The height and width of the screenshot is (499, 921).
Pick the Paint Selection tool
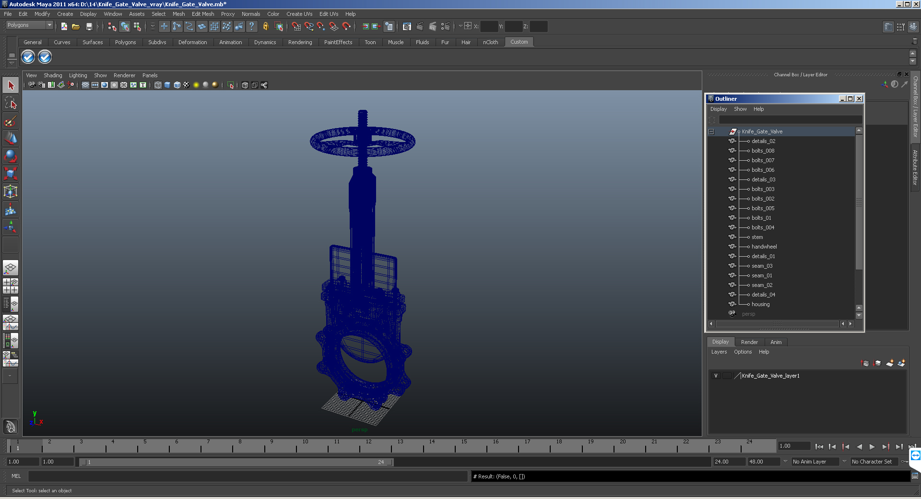[x=11, y=121]
